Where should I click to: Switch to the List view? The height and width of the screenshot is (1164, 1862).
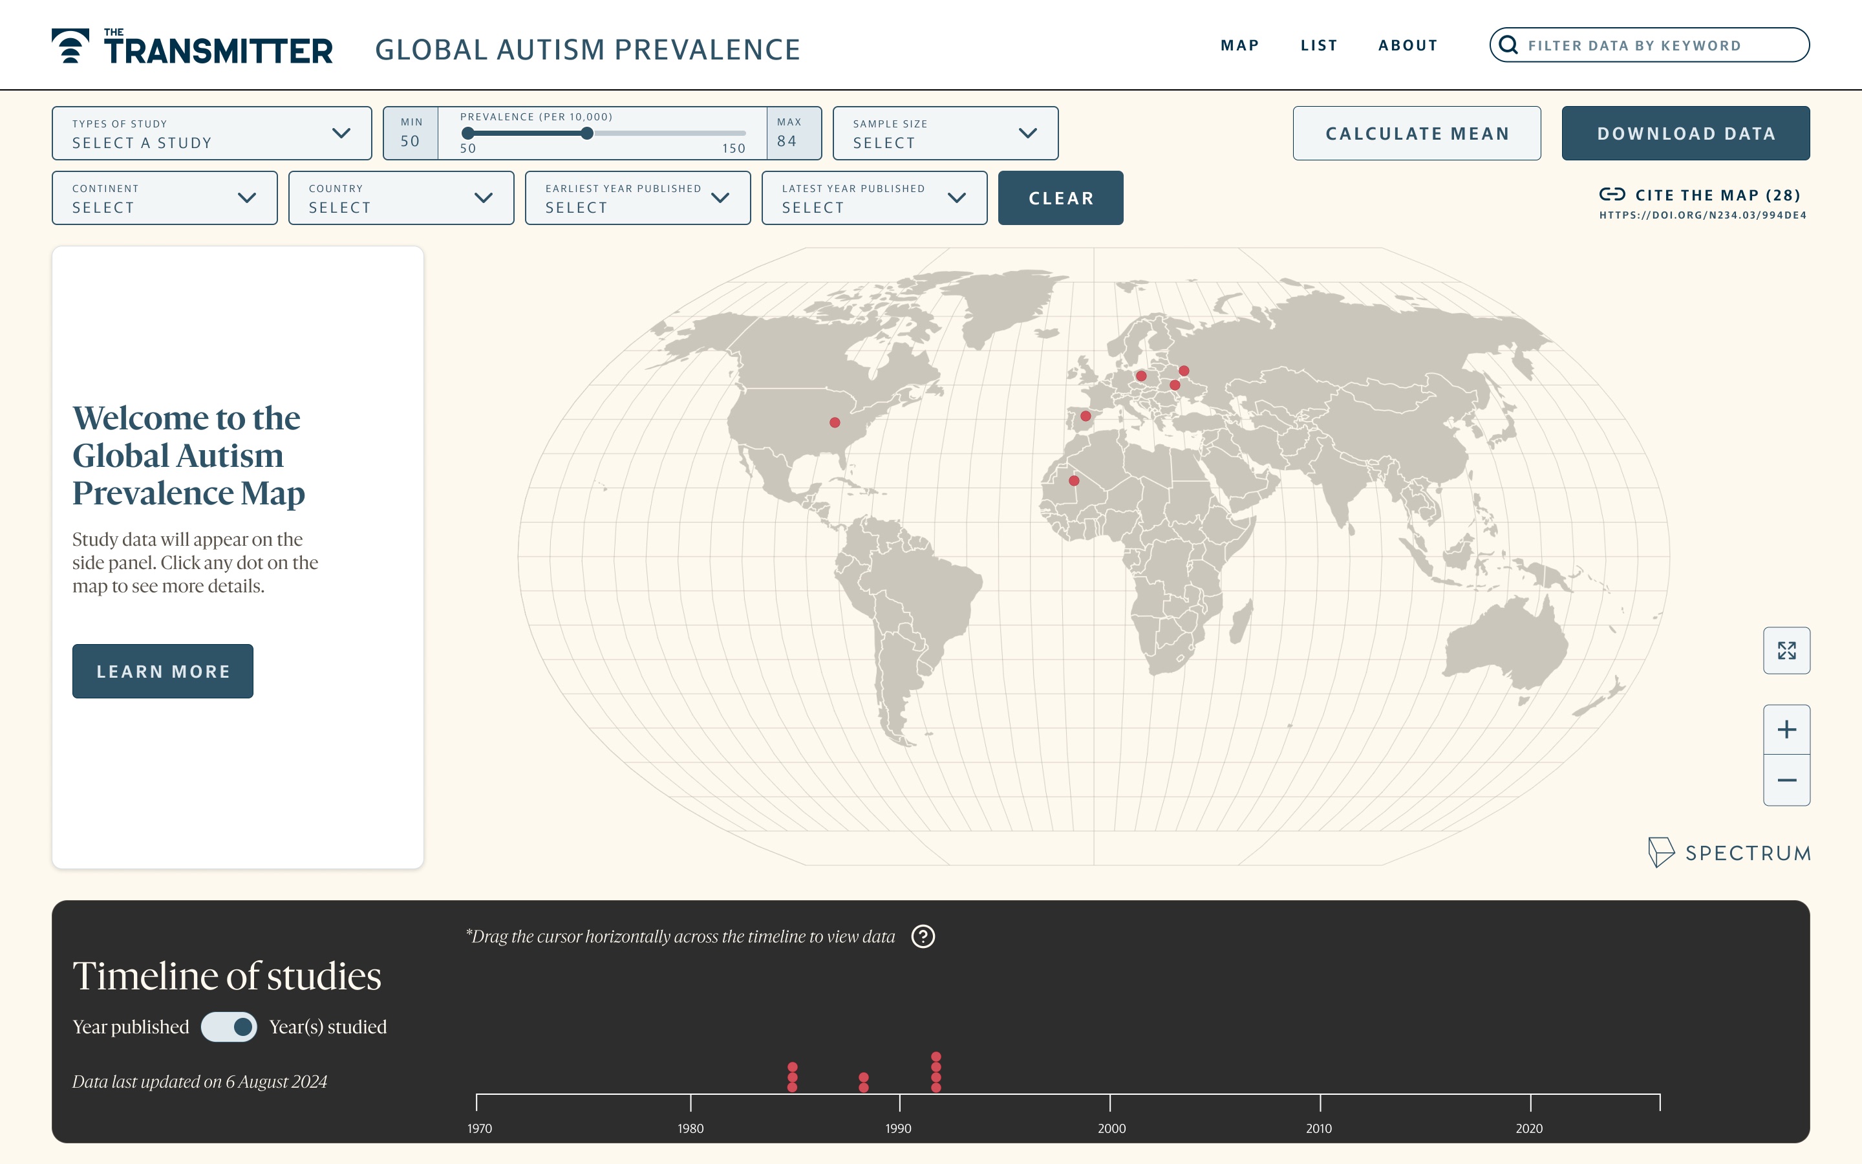click(x=1319, y=45)
